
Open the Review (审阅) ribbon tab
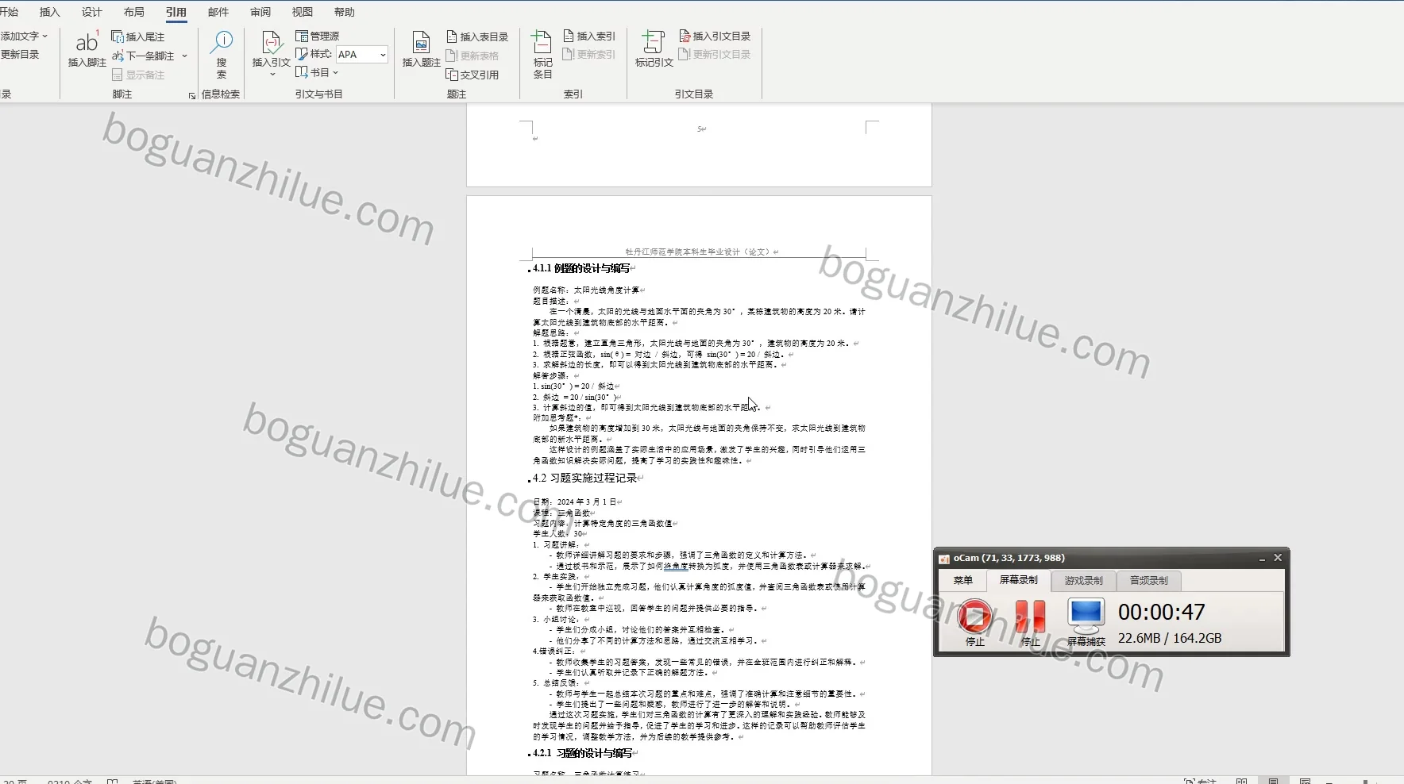pos(260,12)
